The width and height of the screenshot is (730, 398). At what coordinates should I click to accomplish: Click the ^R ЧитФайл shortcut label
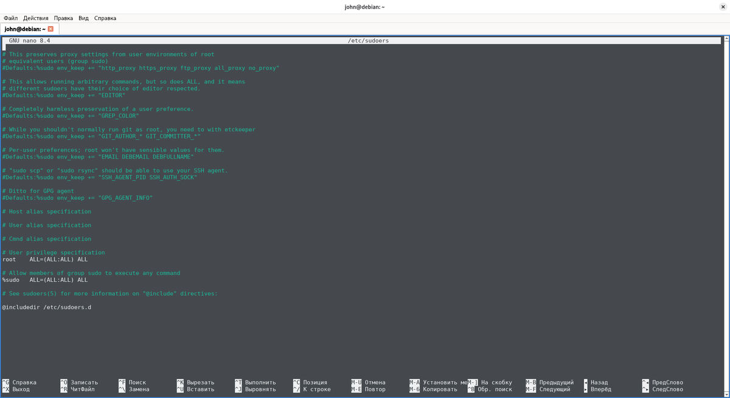pos(77,389)
